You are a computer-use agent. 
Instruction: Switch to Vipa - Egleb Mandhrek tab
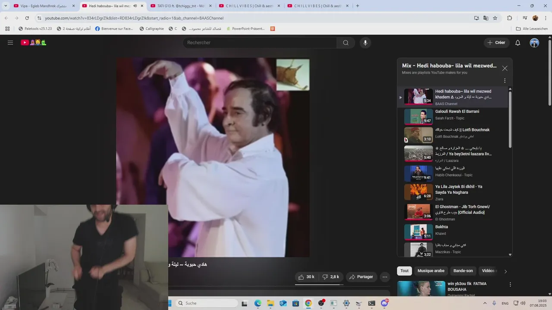tap(44, 6)
